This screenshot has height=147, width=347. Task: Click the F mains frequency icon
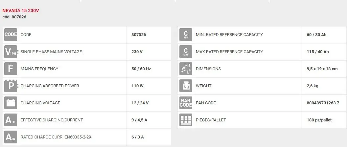point(11,69)
